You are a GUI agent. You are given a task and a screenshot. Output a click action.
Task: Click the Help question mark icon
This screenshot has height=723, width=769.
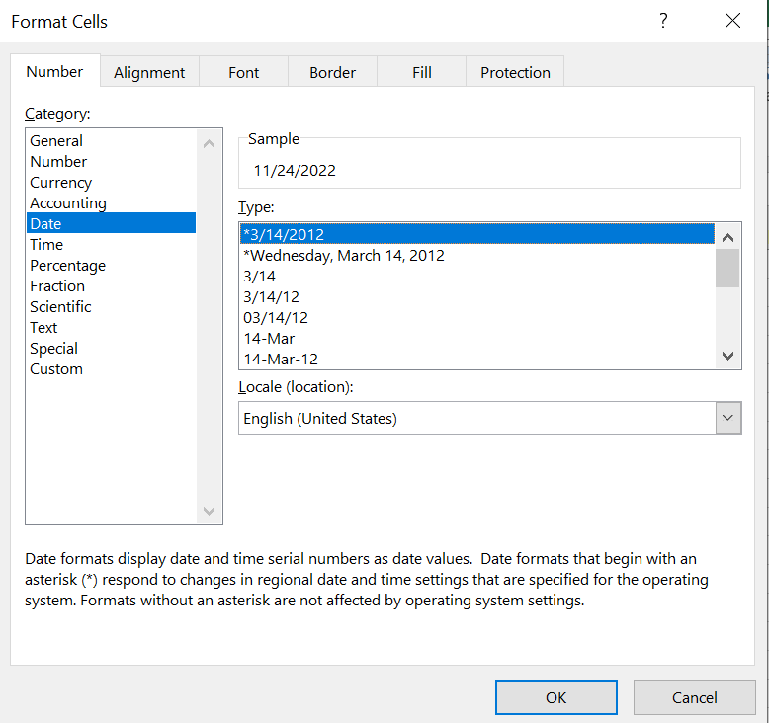(663, 21)
